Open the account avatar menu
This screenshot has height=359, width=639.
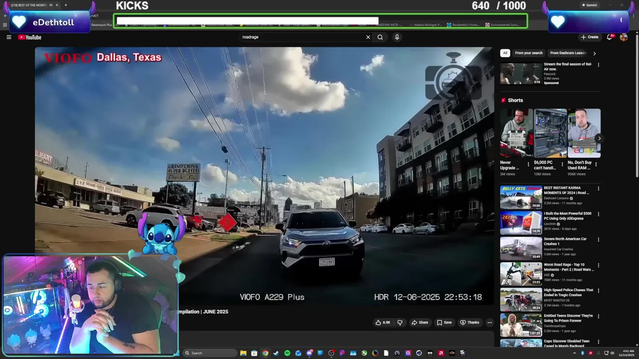[624, 37]
